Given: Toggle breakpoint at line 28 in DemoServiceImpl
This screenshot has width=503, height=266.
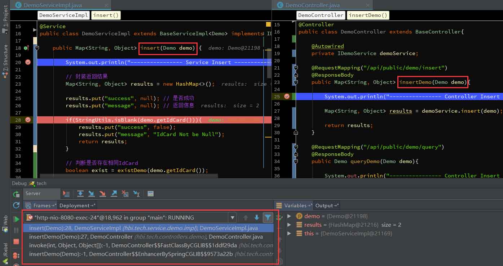Looking at the screenshot, I should click(28, 120).
